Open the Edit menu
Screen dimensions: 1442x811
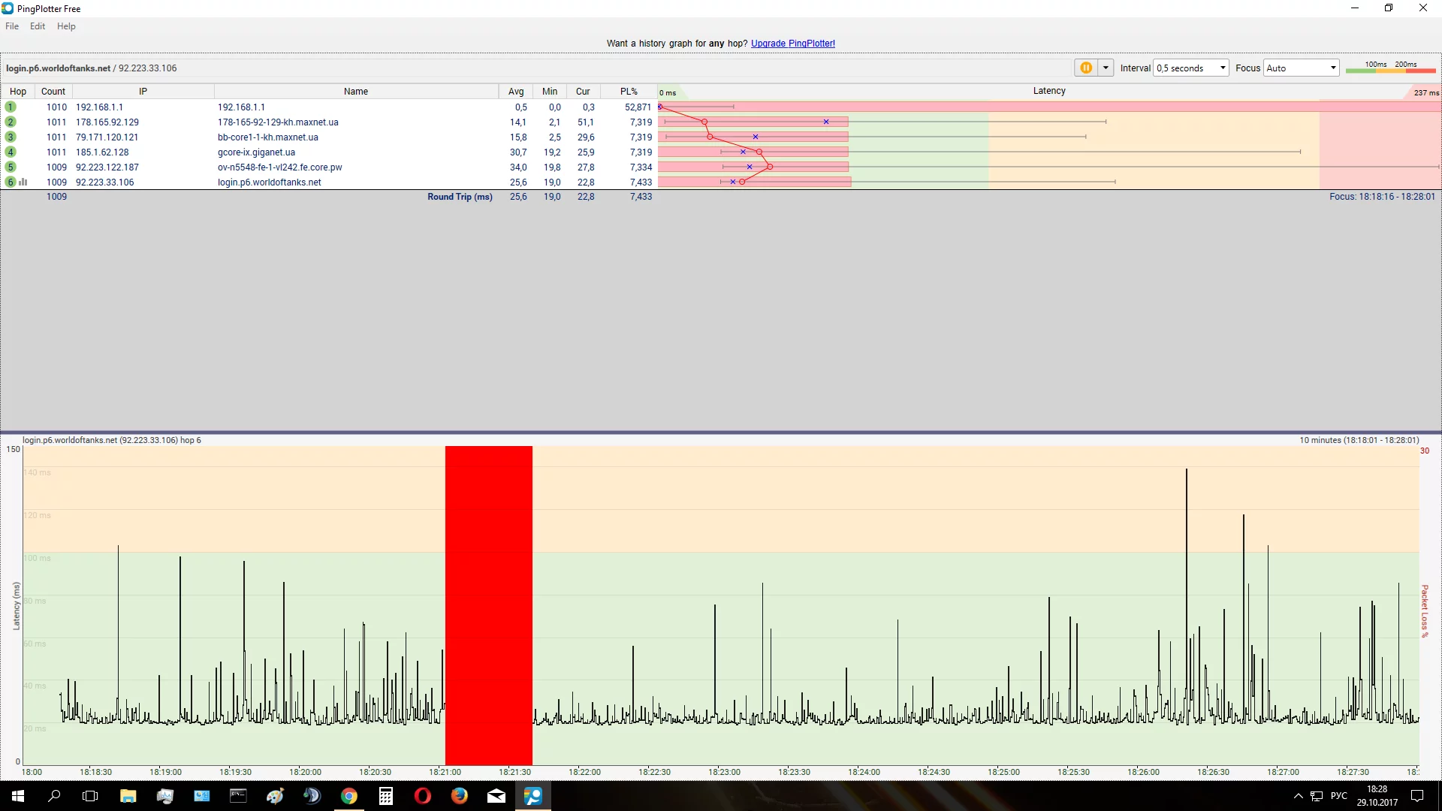pos(38,26)
